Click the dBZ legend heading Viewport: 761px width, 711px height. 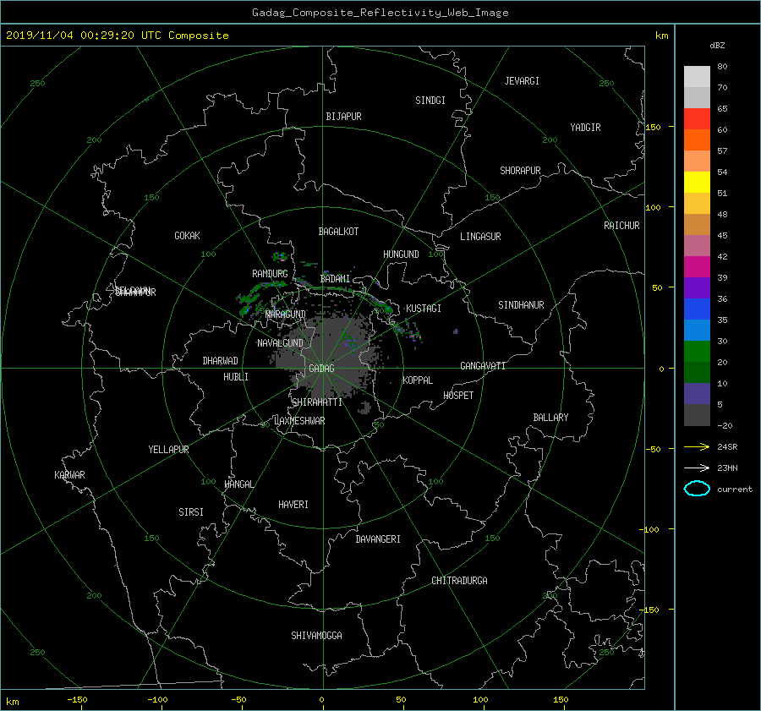pos(717,46)
